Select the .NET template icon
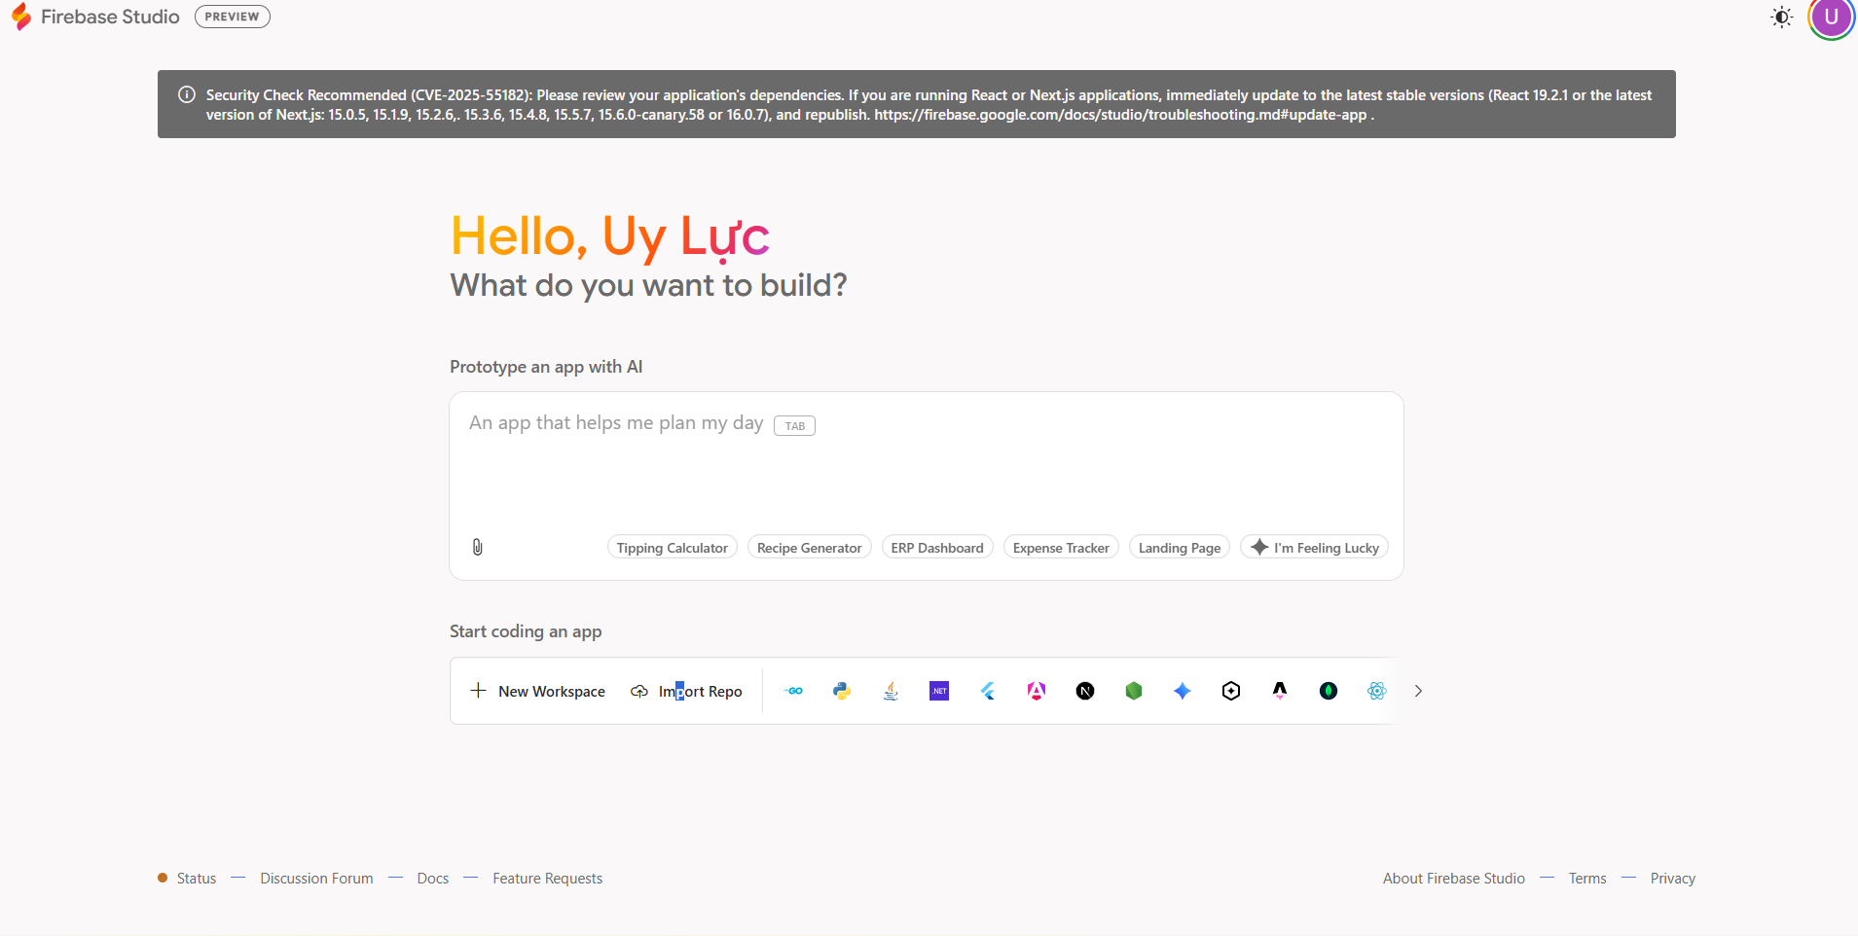1858x936 pixels. click(939, 691)
